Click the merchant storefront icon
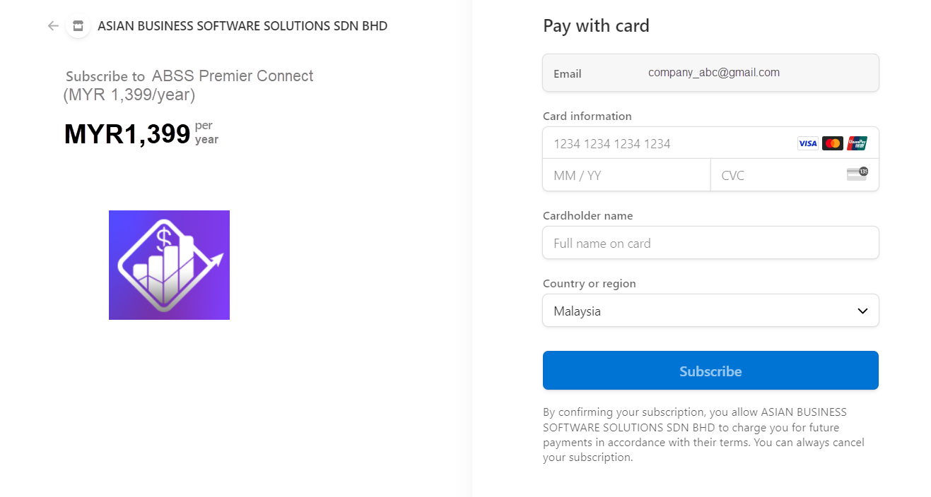 78,26
